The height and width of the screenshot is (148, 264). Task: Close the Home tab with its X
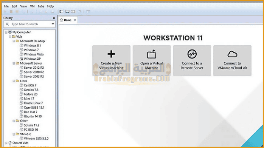[x=75, y=20]
